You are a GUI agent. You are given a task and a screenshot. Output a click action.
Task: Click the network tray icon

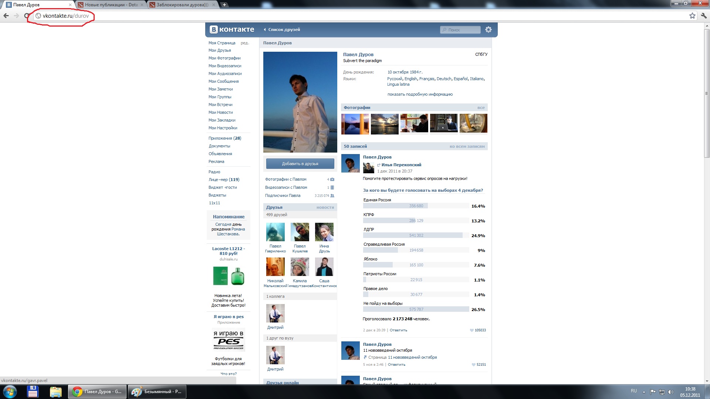662,392
